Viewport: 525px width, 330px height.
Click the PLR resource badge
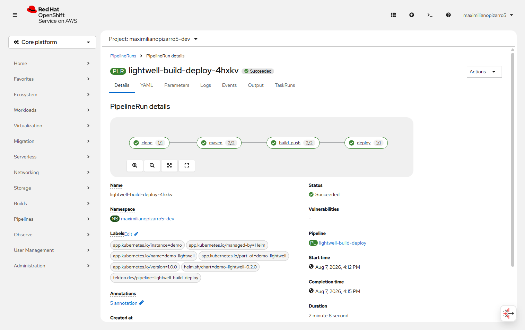(x=118, y=71)
